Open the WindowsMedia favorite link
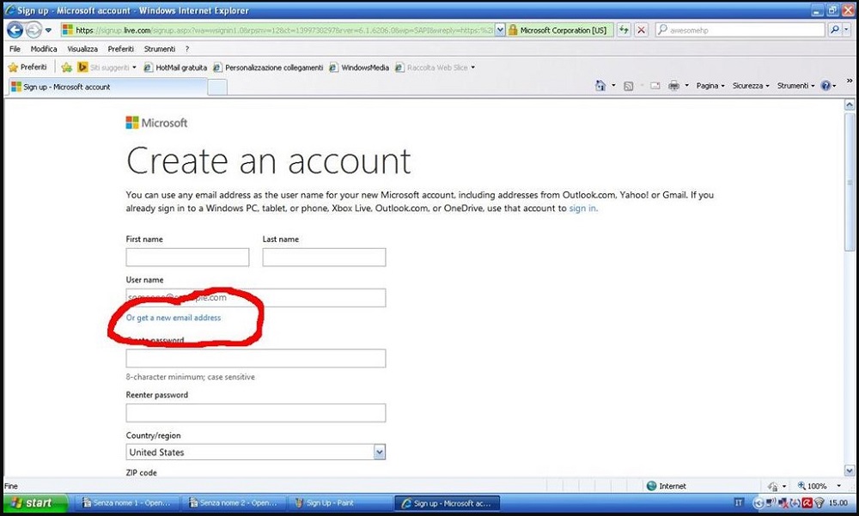The width and height of the screenshot is (859, 516). coord(359,67)
